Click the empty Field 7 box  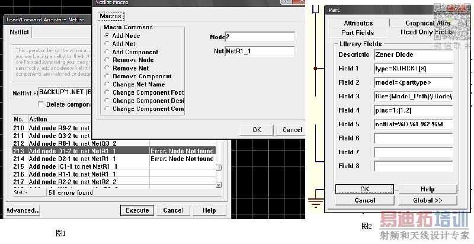[413, 152]
